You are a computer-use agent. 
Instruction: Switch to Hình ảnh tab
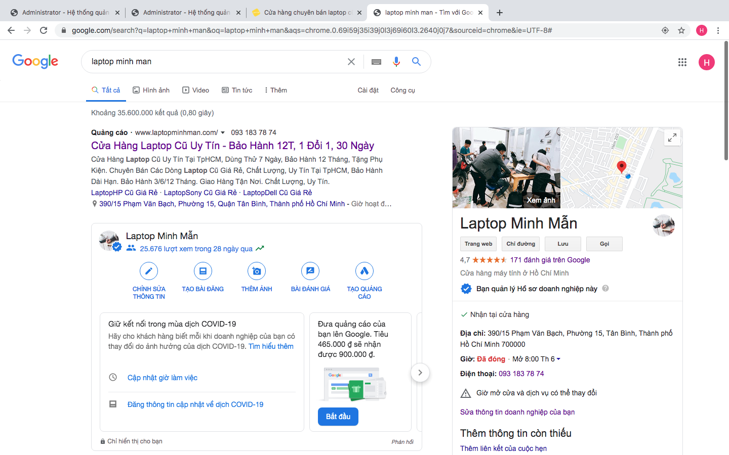pos(151,90)
